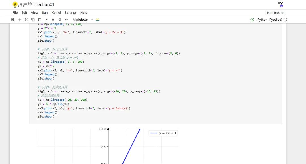Open the Settings menu

pos(71,12)
